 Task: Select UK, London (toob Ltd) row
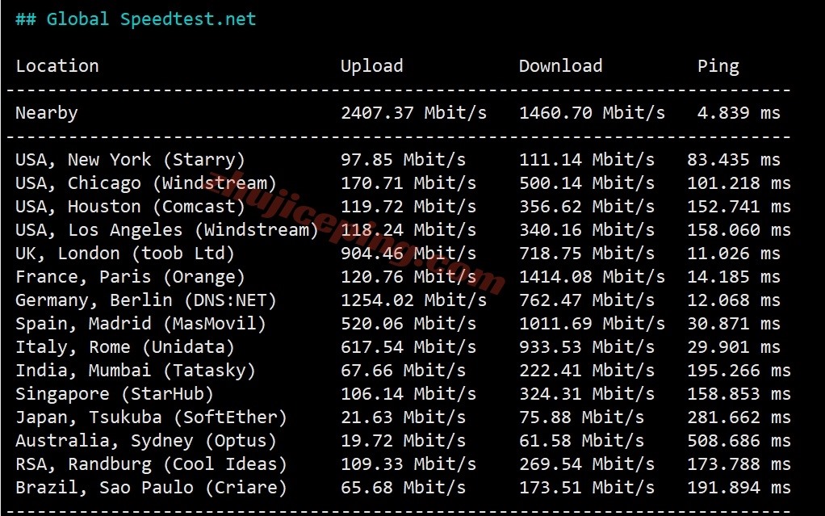pyautogui.click(x=403, y=254)
